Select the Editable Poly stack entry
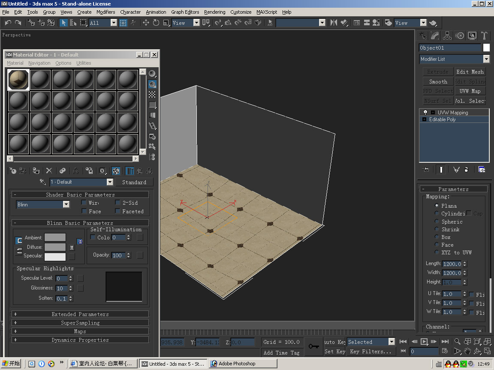The image size is (494, 370). pyautogui.click(x=442, y=119)
